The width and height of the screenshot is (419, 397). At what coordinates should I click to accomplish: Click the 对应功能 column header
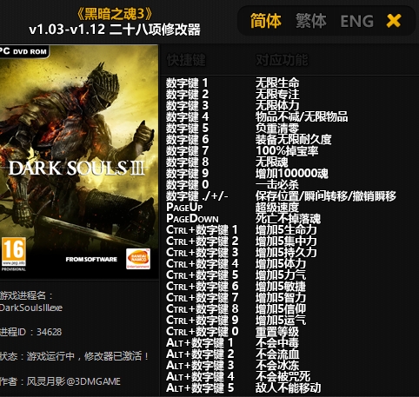click(282, 60)
